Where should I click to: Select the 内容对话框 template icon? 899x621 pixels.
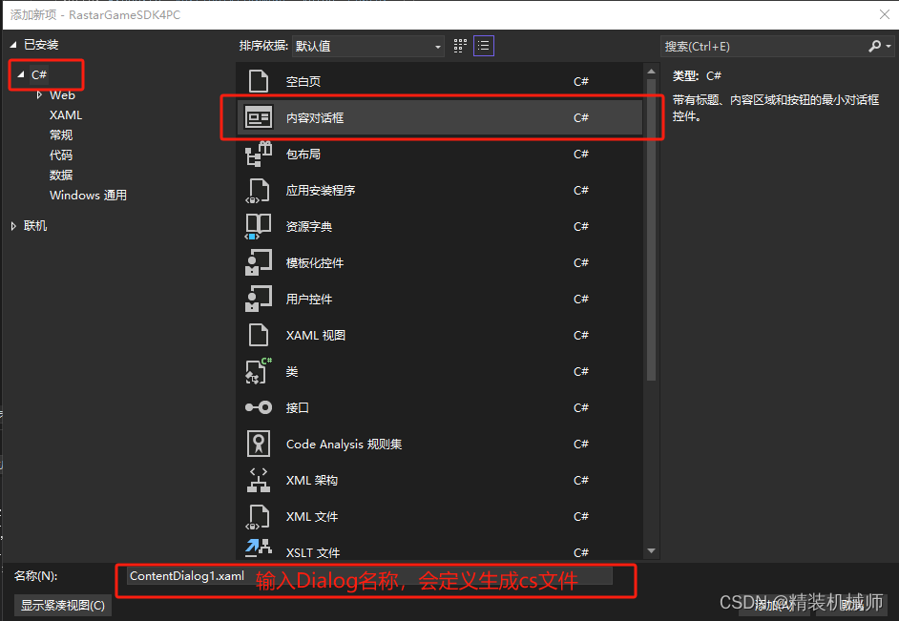point(258,117)
